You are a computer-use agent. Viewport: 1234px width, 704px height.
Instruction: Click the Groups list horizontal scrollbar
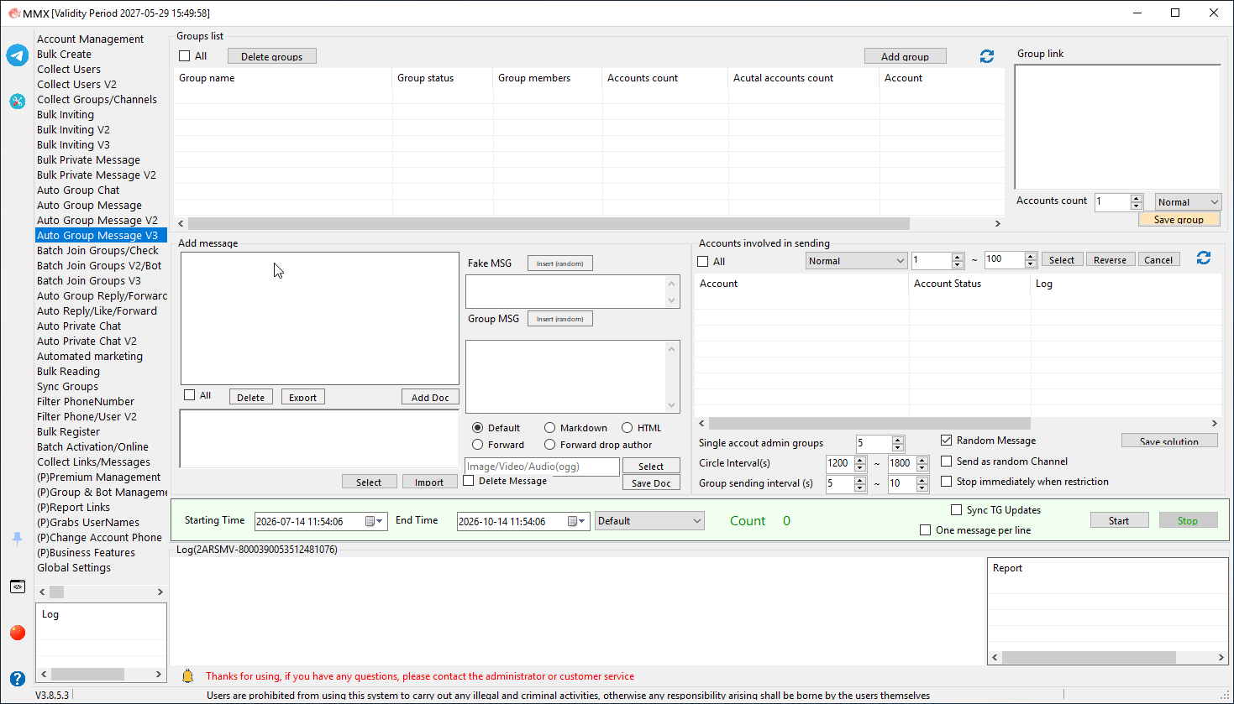point(549,224)
